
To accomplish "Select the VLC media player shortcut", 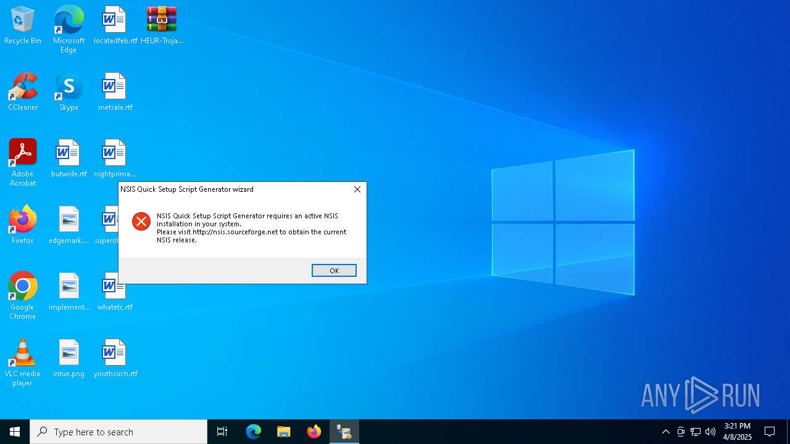I will point(23,363).
